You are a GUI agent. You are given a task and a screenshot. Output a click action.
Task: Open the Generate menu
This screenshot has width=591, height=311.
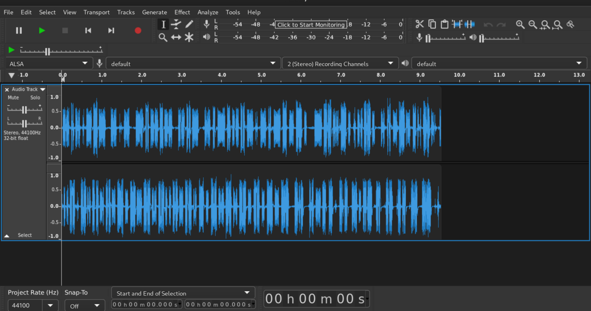tap(154, 12)
